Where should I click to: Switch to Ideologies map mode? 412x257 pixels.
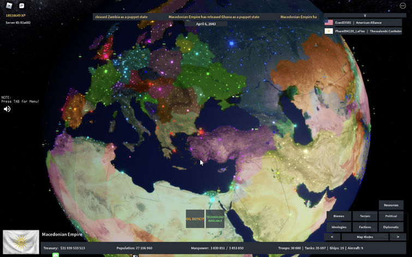point(339,227)
